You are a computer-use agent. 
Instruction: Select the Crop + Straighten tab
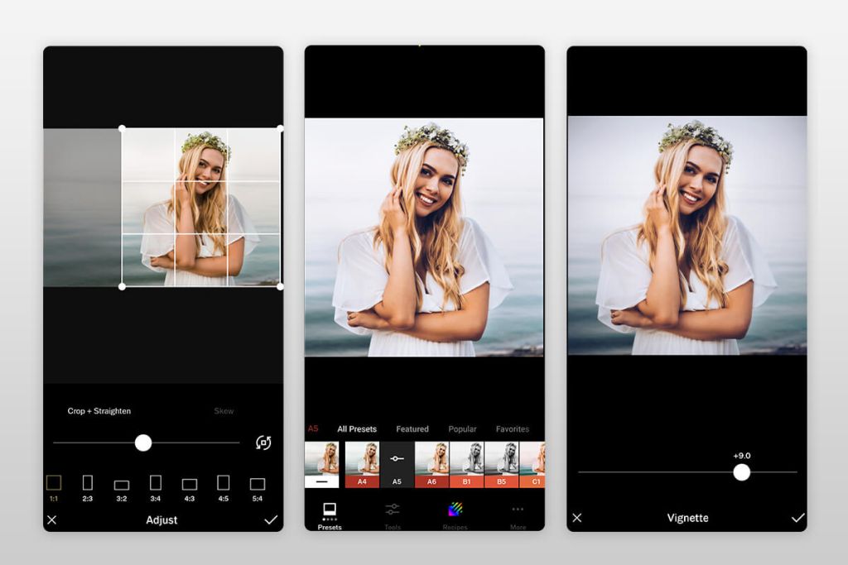[99, 411]
